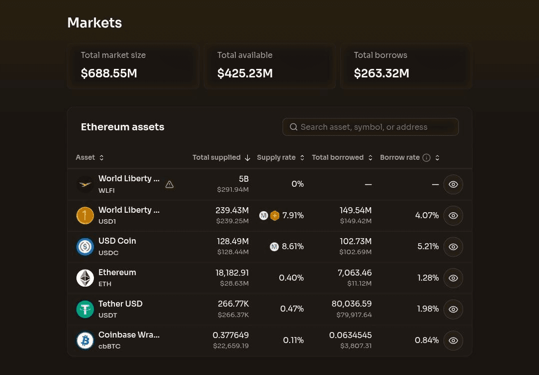
Task: Click the eye button in the WLFI row
Action: tap(453, 184)
